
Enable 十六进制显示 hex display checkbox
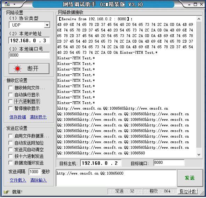pyautogui.click(x=10, y=101)
